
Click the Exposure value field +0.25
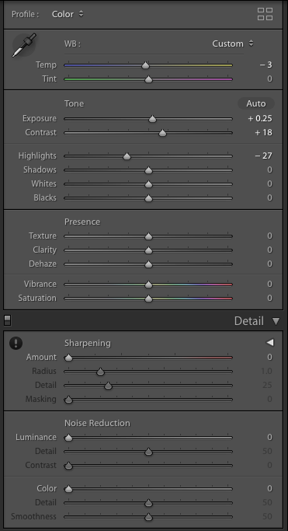[259, 118]
